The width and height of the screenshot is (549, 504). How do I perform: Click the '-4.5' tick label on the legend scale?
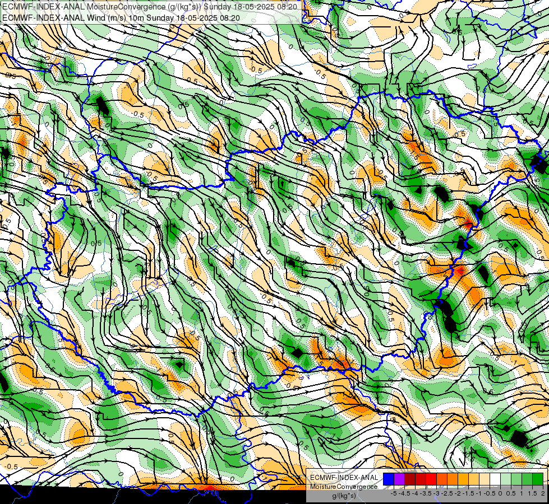click(404, 493)
